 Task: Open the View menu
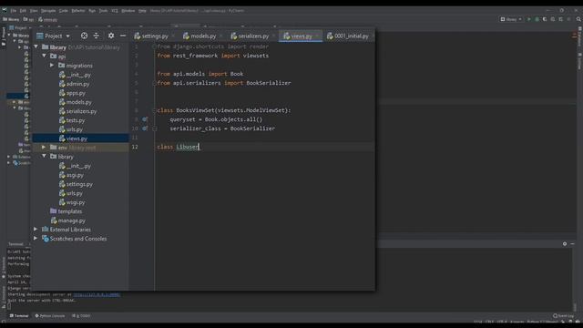pos(34,11)
